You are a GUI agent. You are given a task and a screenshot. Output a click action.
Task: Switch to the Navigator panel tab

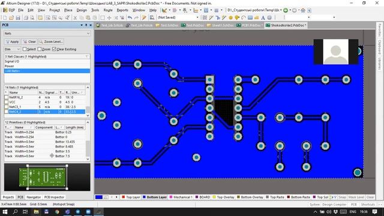[34, 197]
